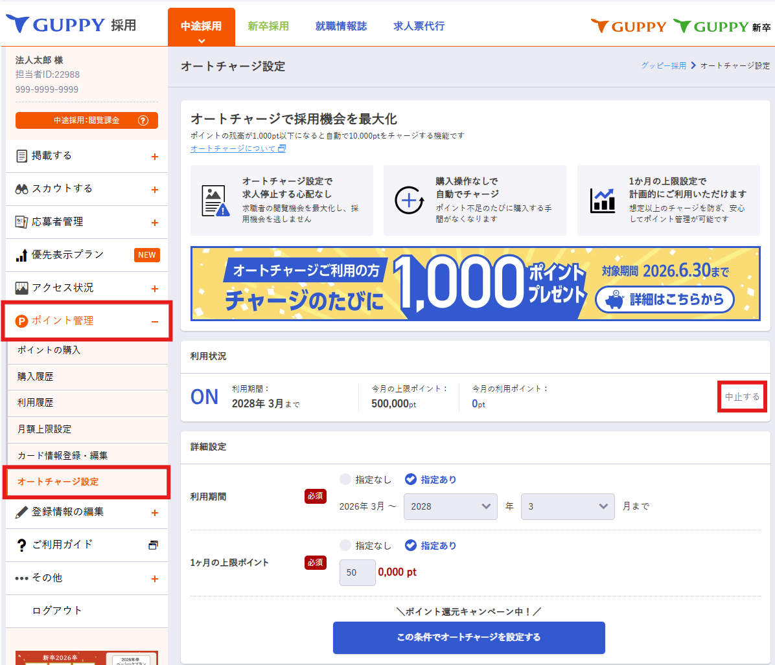The image size is (775, 665).
Task: Click the chart growth icon in feature card
Action: click(603, 201)
